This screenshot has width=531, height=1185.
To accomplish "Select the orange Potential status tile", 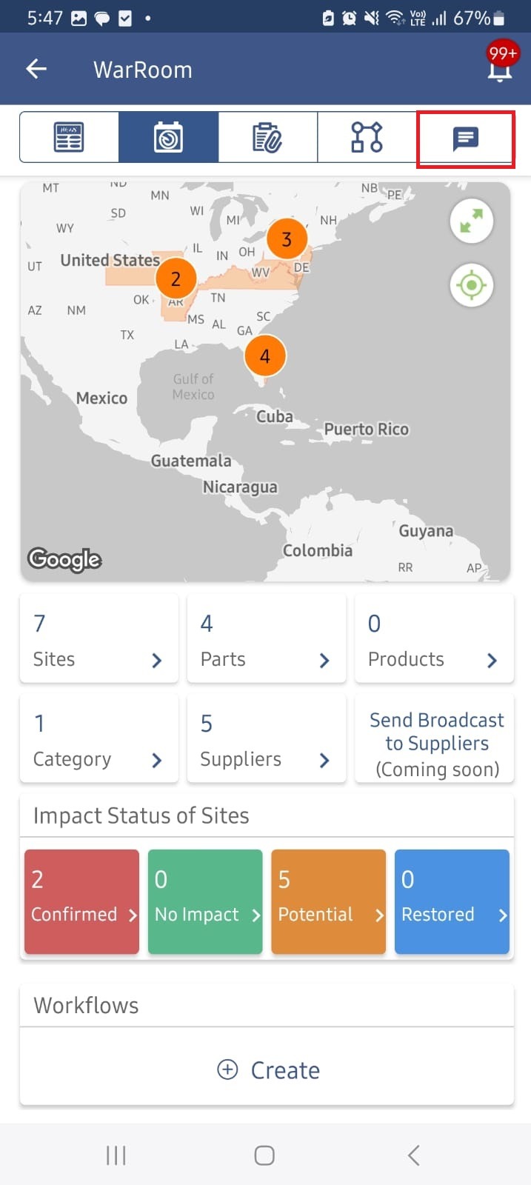I will click(x=328, y=901).
